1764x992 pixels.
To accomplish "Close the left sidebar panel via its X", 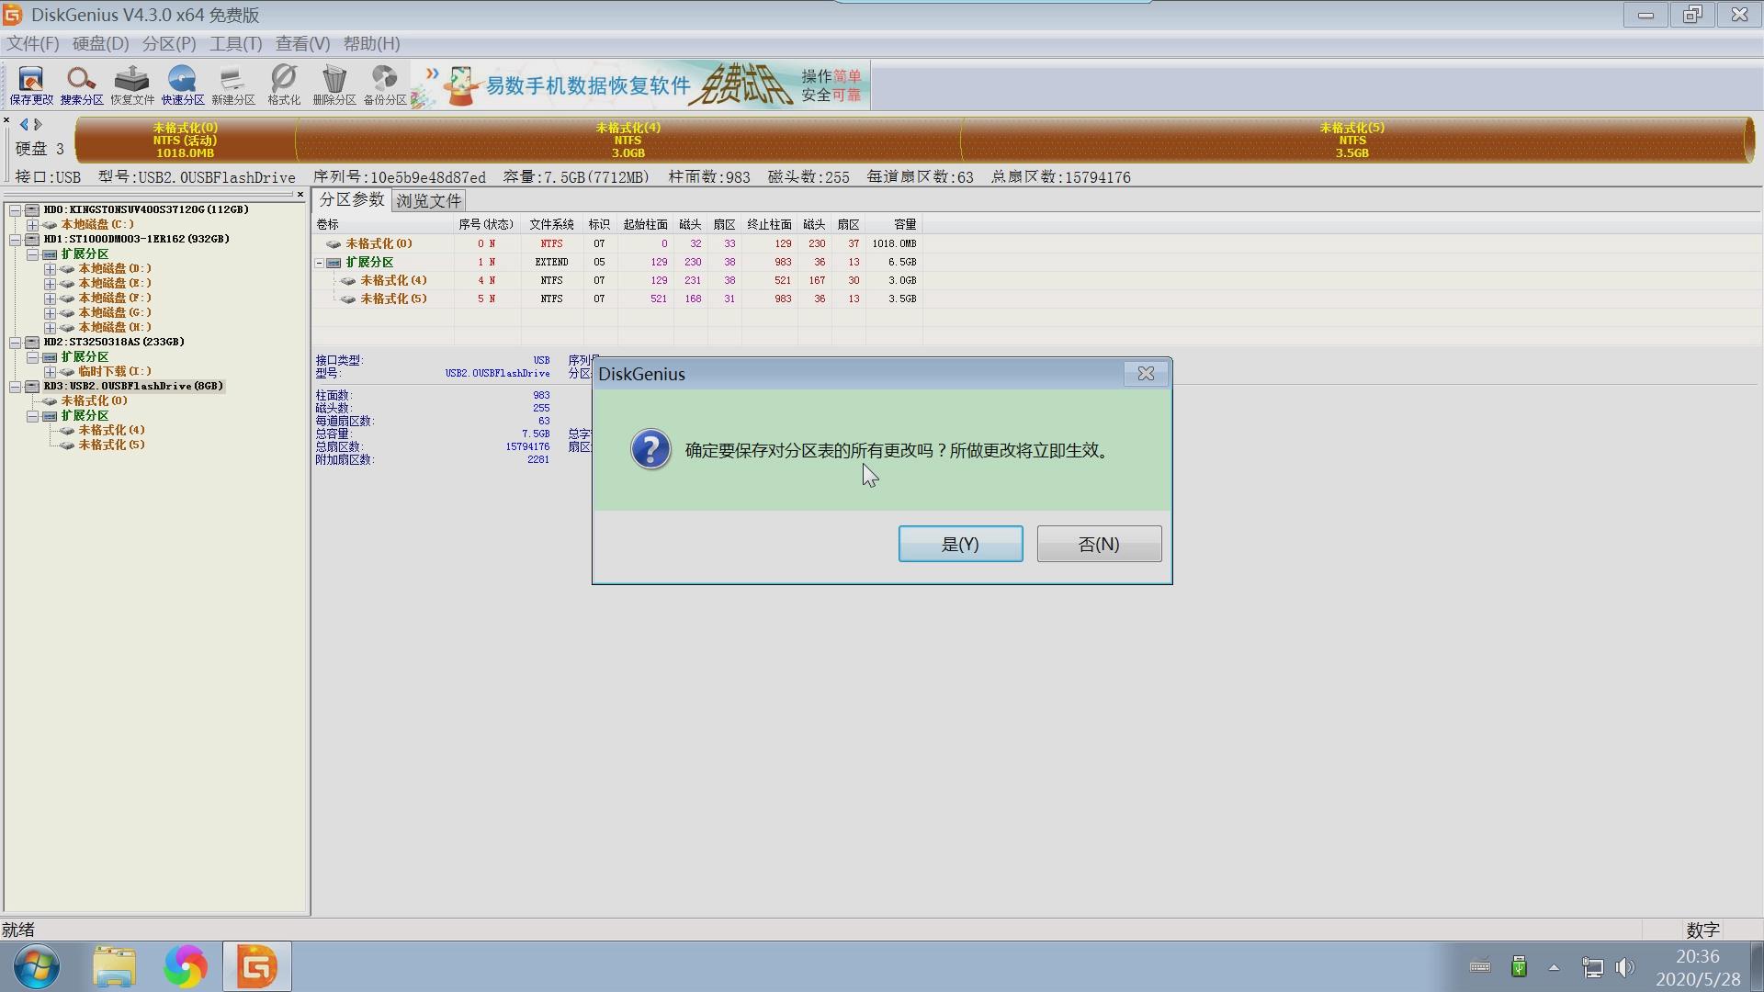I will click(x=301, y=194).
